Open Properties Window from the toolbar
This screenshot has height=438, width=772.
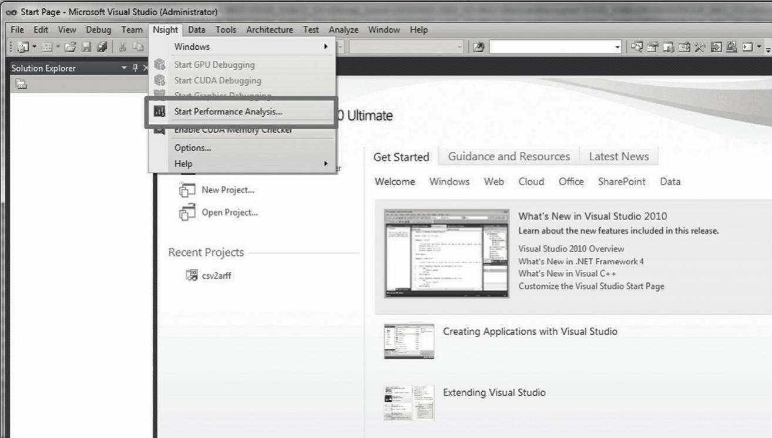653,47
